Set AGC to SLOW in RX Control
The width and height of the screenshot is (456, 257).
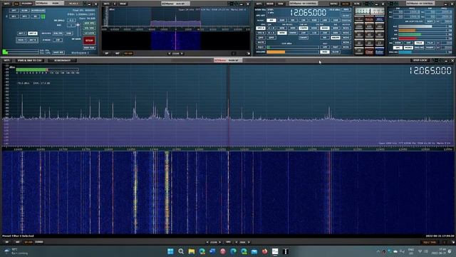[336, 52]
